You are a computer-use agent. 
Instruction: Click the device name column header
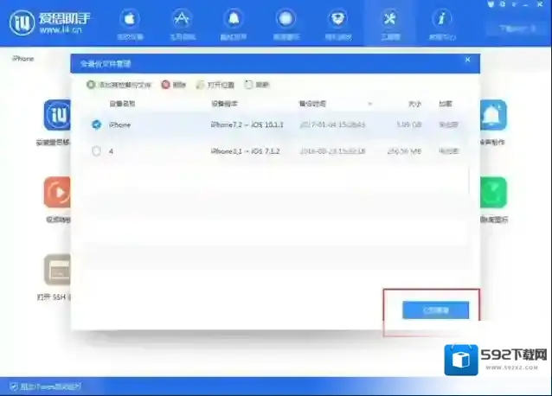pyautogui.click(x=122, y=104)
